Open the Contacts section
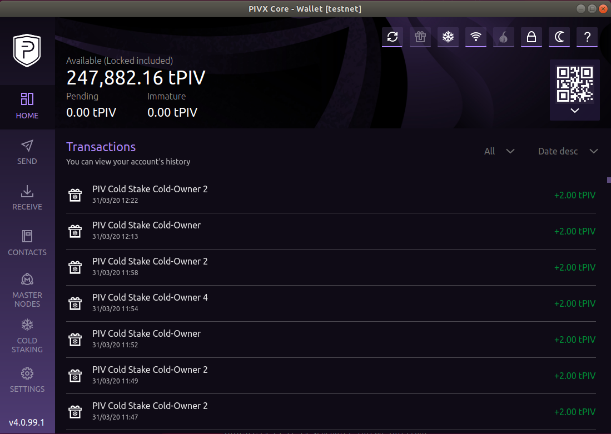Screen dimensions: 611x434 27,243
